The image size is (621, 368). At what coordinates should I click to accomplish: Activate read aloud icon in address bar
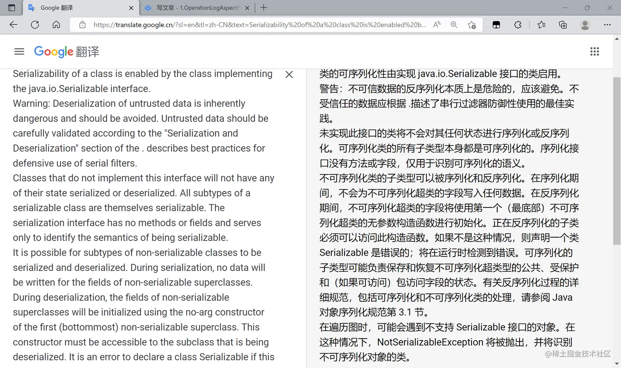click(437, 25)
